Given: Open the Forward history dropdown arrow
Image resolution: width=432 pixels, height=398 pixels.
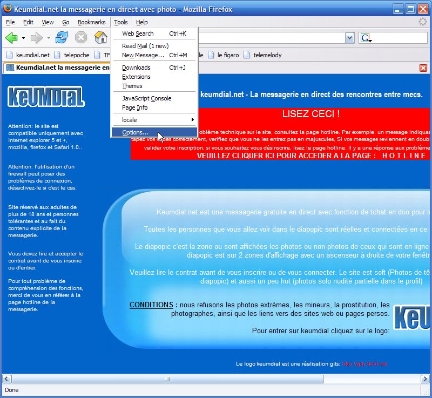Looking at the screenshot, I should pos(49,38).
